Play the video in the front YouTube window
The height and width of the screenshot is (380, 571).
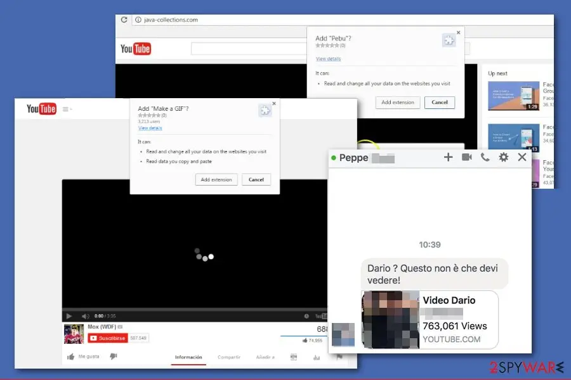point(69,316)
